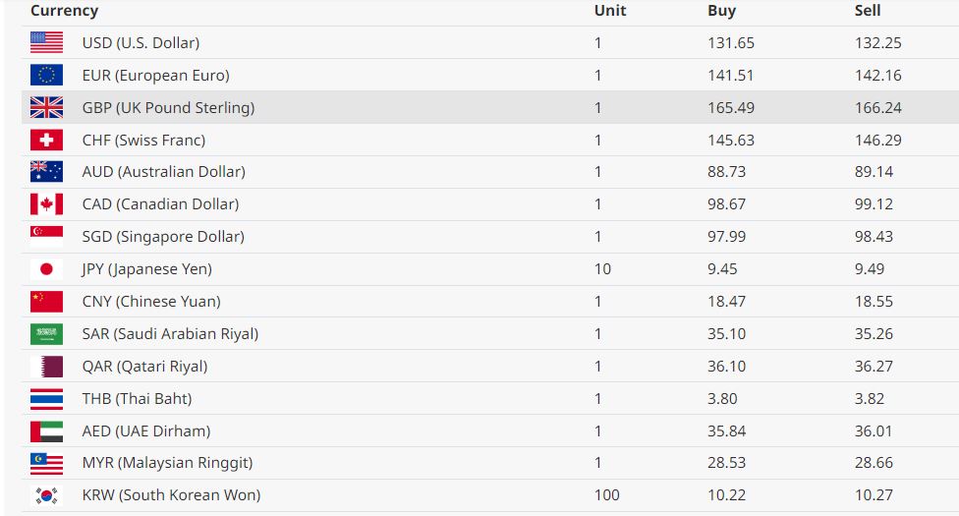Click the Currency column header
This screenshot has height=516, width=959.
pyautogui.click(x=64, y=11)
